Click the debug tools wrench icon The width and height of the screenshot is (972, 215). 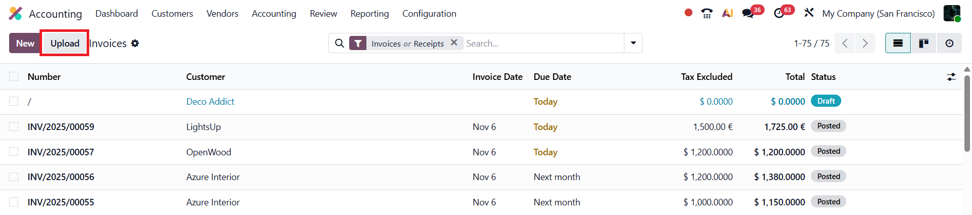coord(809,13)
